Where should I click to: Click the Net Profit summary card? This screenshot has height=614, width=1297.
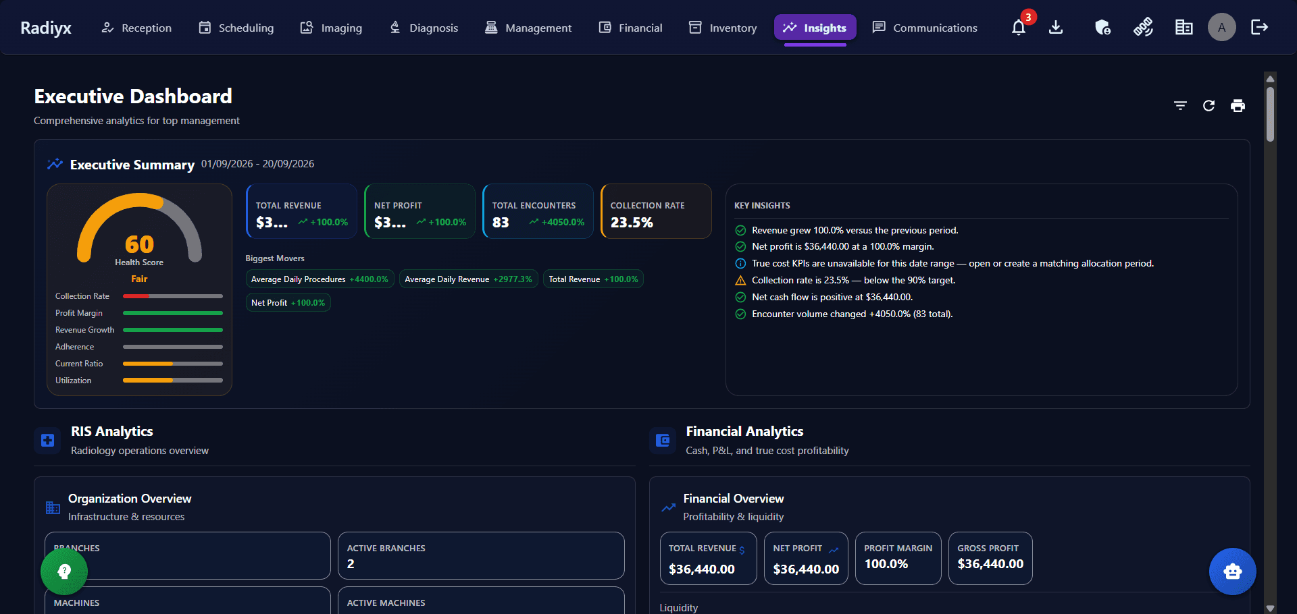[x=419, y=211]
